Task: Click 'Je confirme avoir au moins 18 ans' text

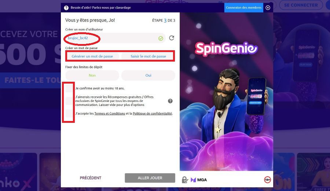Action: 100,88
